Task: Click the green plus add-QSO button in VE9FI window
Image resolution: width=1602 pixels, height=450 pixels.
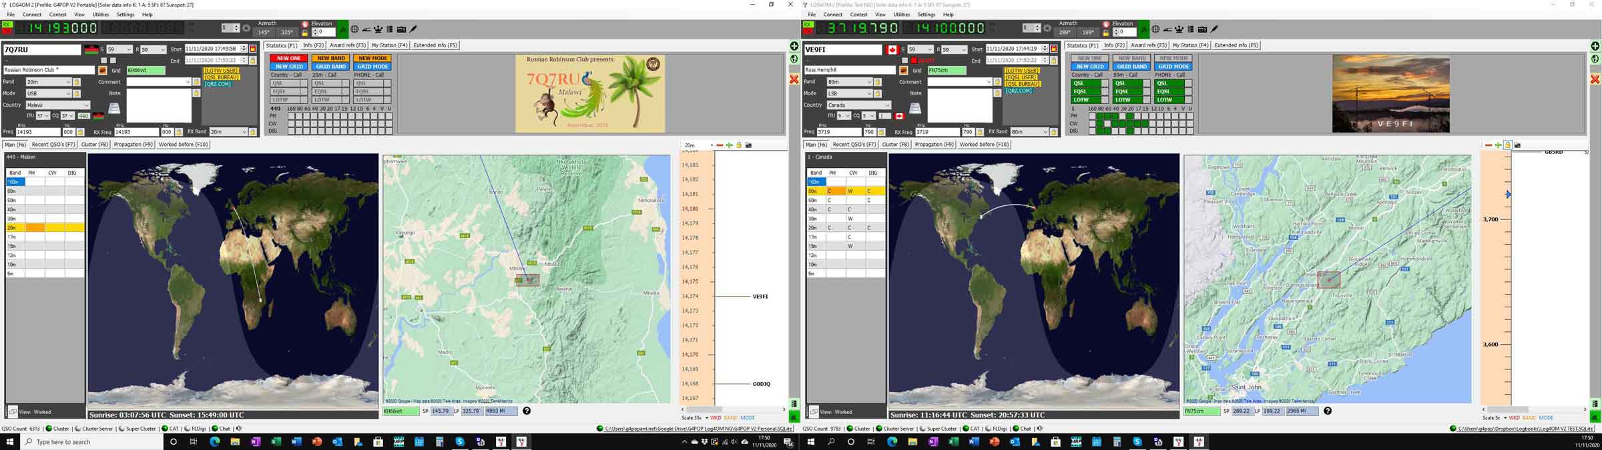Action: 1595,46
